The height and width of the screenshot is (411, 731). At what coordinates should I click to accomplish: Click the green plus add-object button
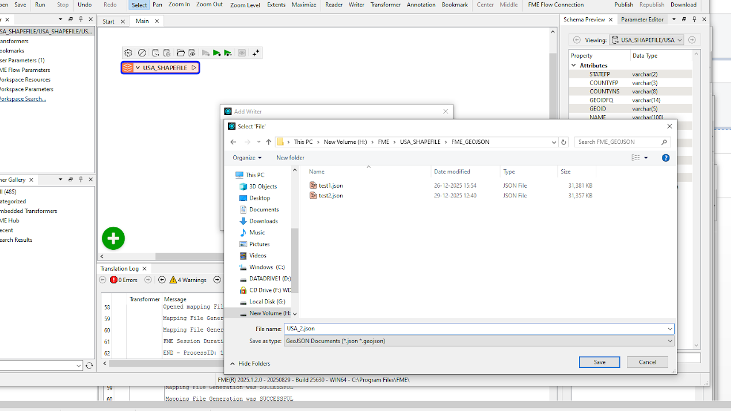coord(113,238)
